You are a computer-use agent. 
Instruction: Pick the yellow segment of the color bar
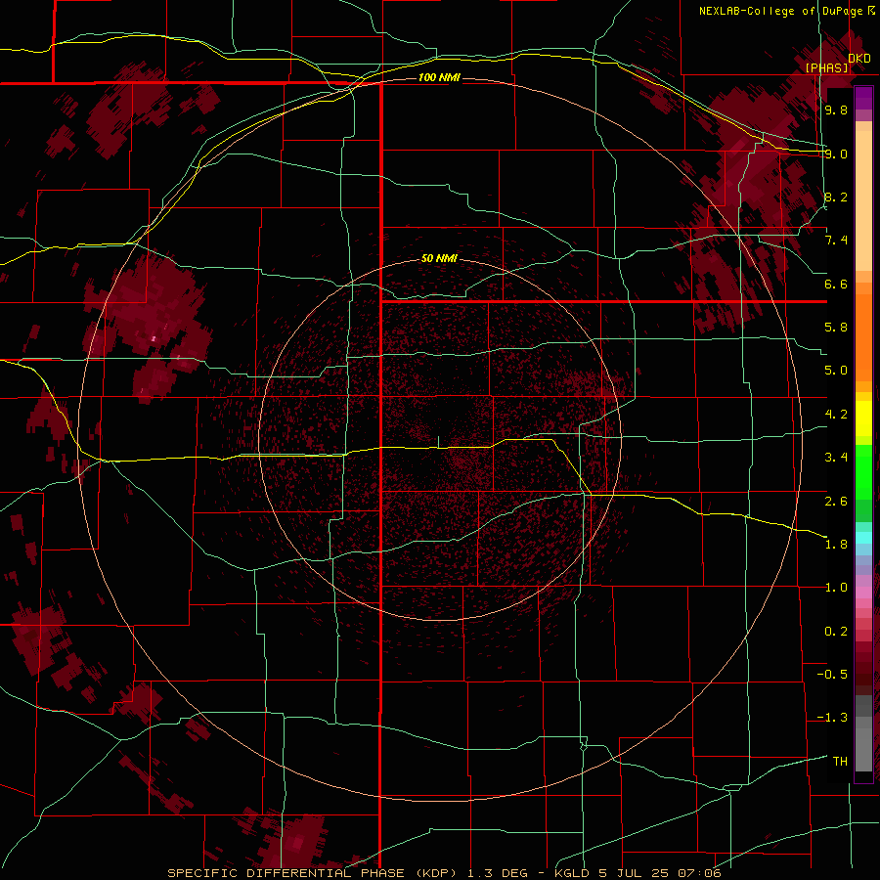(863, 418)
